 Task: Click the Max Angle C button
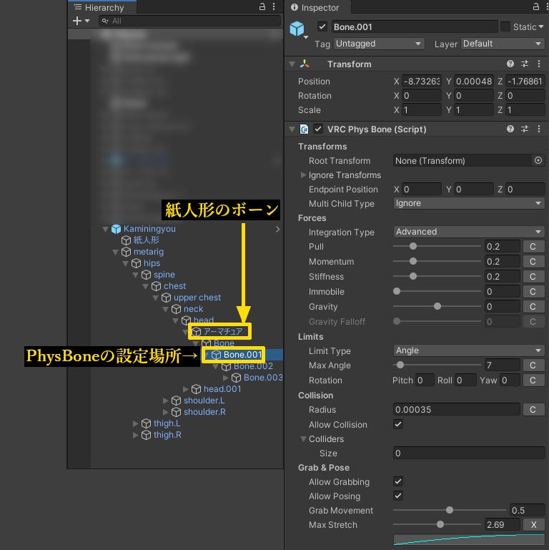click(533, 365)
